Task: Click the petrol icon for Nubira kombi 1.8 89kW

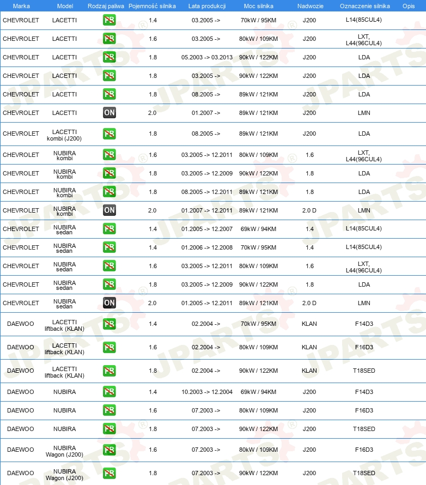Action: tap(109, 192)
